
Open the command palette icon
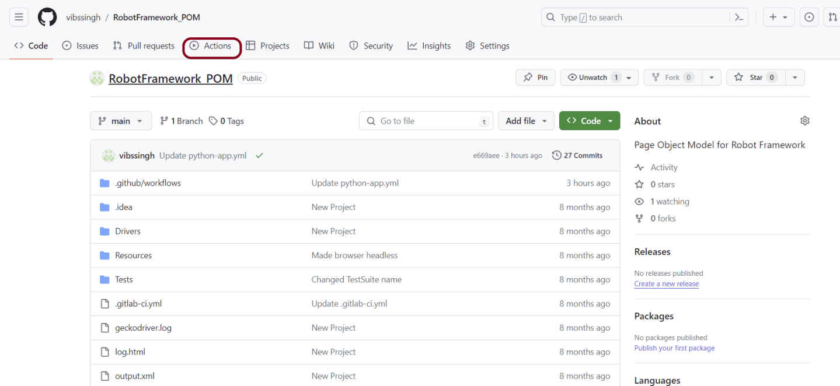pyautogui.click(x=738, y=17)
